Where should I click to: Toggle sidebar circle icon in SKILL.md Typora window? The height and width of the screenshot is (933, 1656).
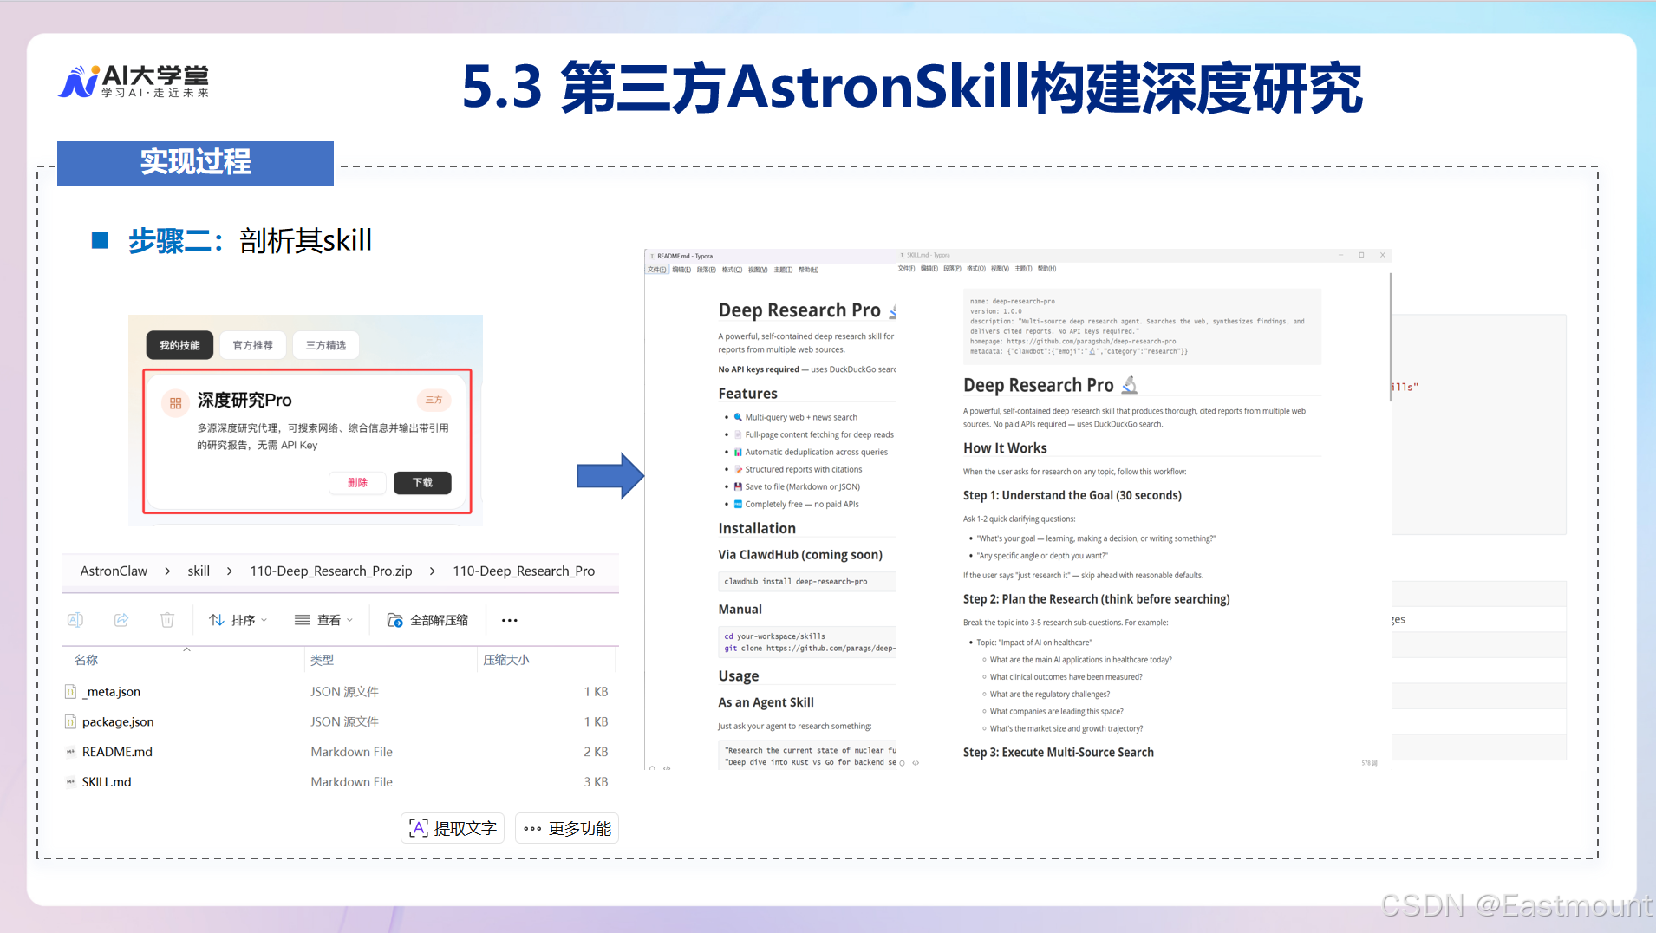coord(902,763)
